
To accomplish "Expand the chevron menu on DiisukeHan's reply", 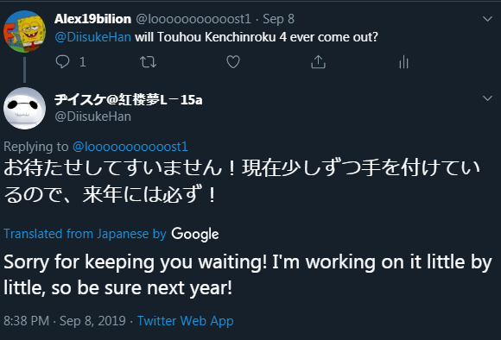I will coord(487,98).
